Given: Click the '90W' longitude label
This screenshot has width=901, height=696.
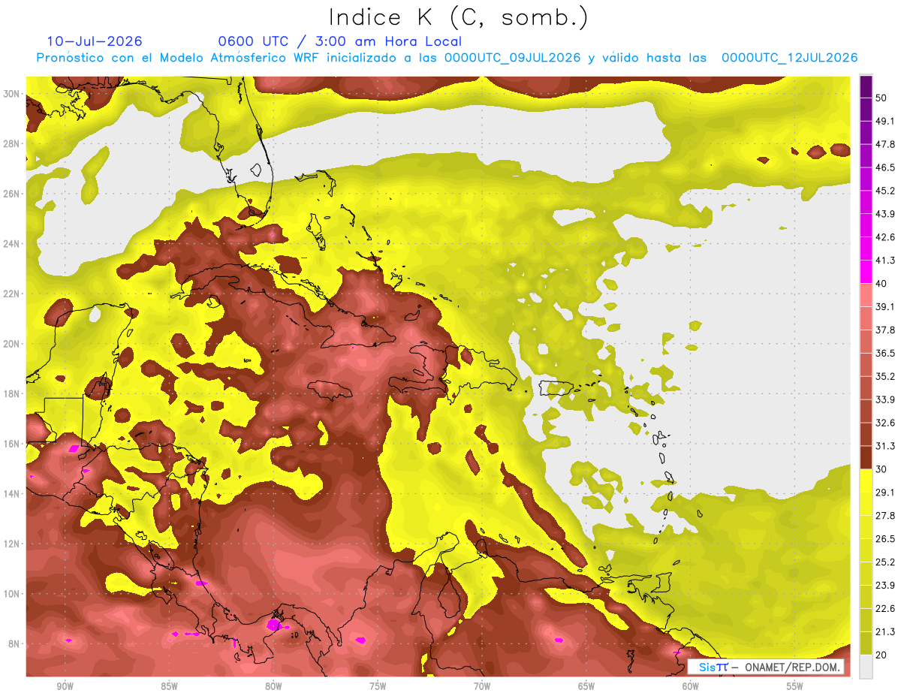Looking at the screenshot, I should tap(65, 686).
